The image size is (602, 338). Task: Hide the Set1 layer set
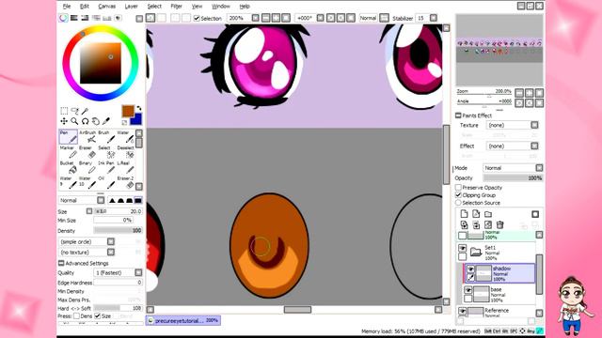(x=462, y=248)
